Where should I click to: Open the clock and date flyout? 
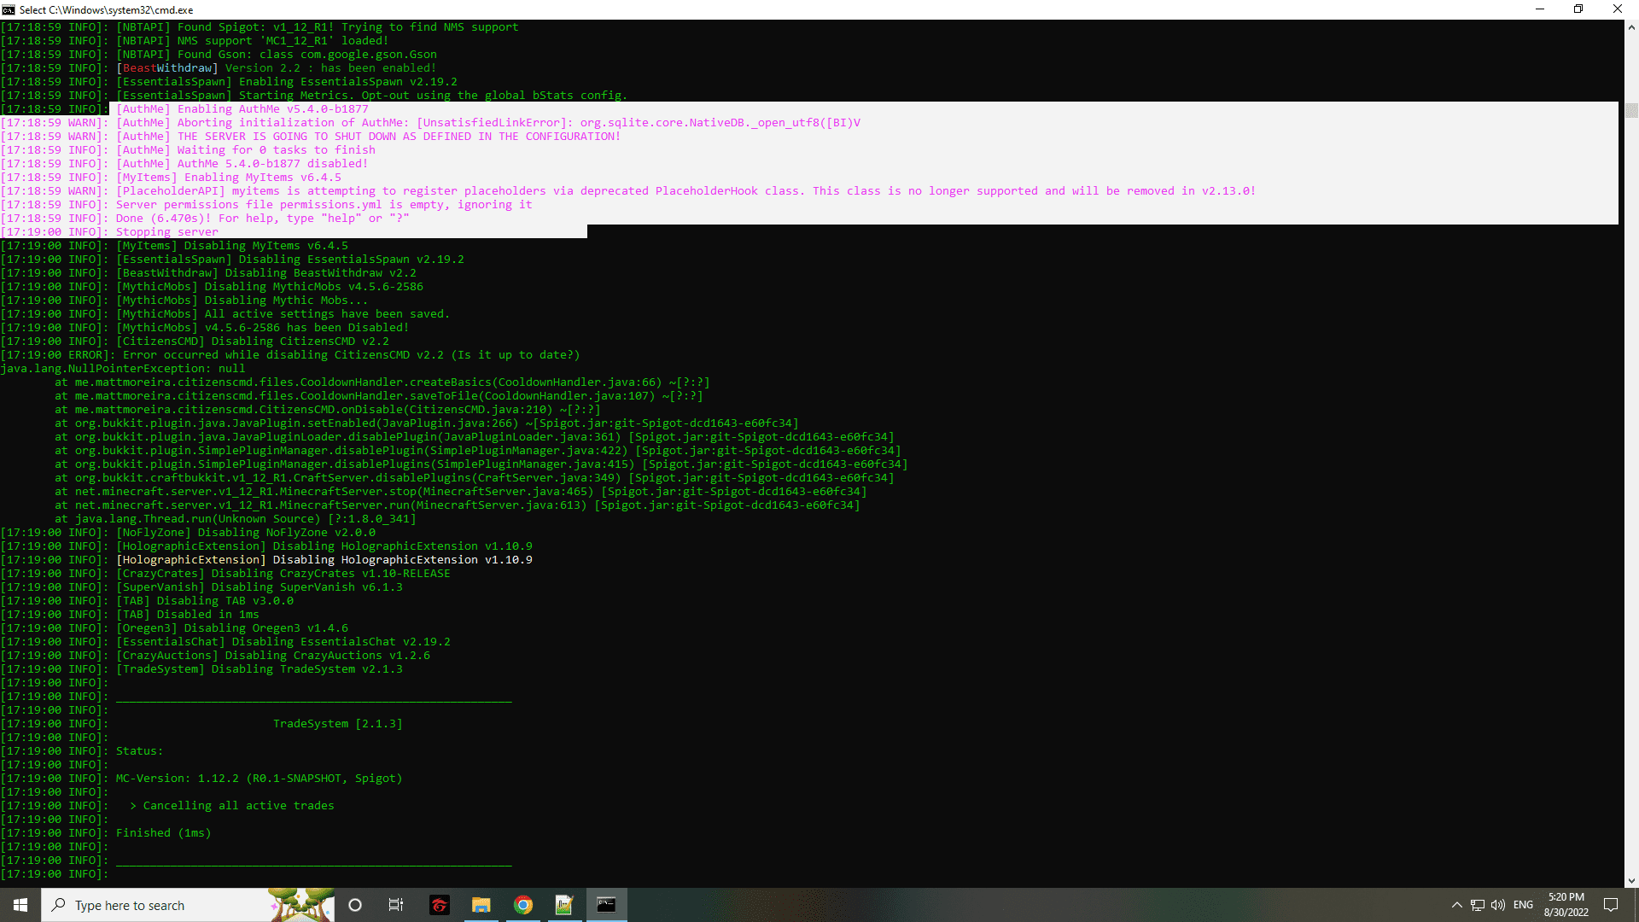click(1566, 905)
